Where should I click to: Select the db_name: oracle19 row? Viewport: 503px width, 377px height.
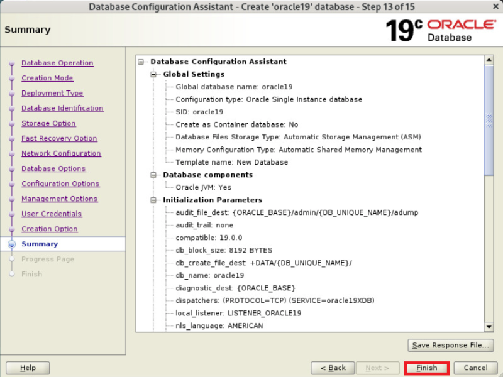[210, 275]
